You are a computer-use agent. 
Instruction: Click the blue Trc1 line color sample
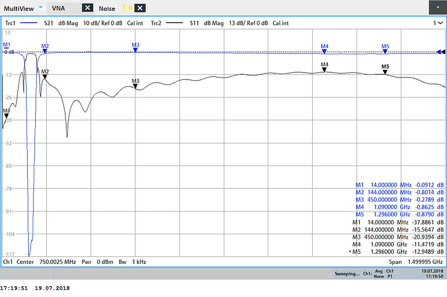[x=31, y=23]
